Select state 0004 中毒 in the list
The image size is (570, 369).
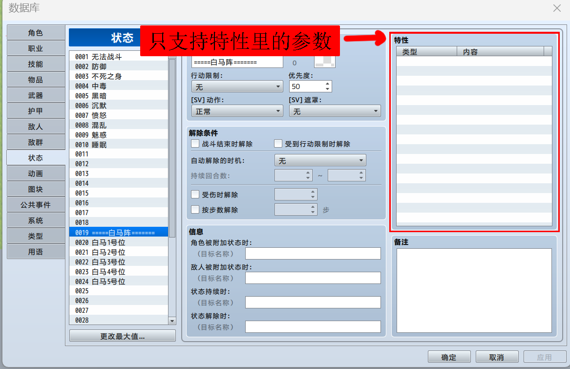[119, 86]
